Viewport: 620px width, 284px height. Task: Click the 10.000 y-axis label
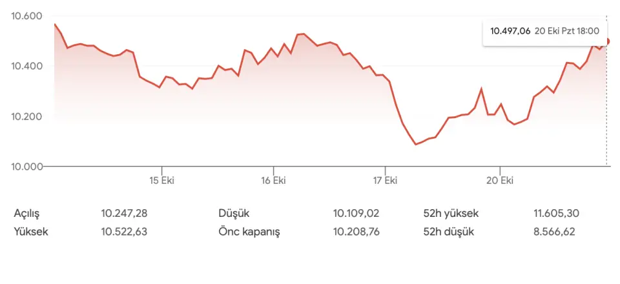(x=26, y=167)
